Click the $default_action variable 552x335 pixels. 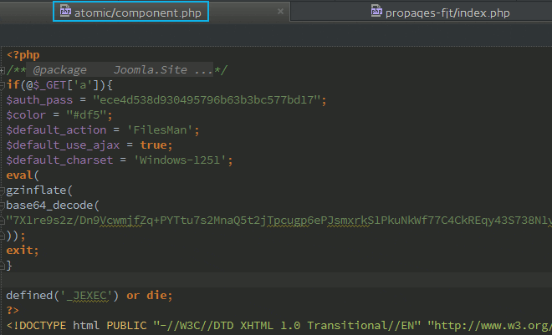pos(56,130)
